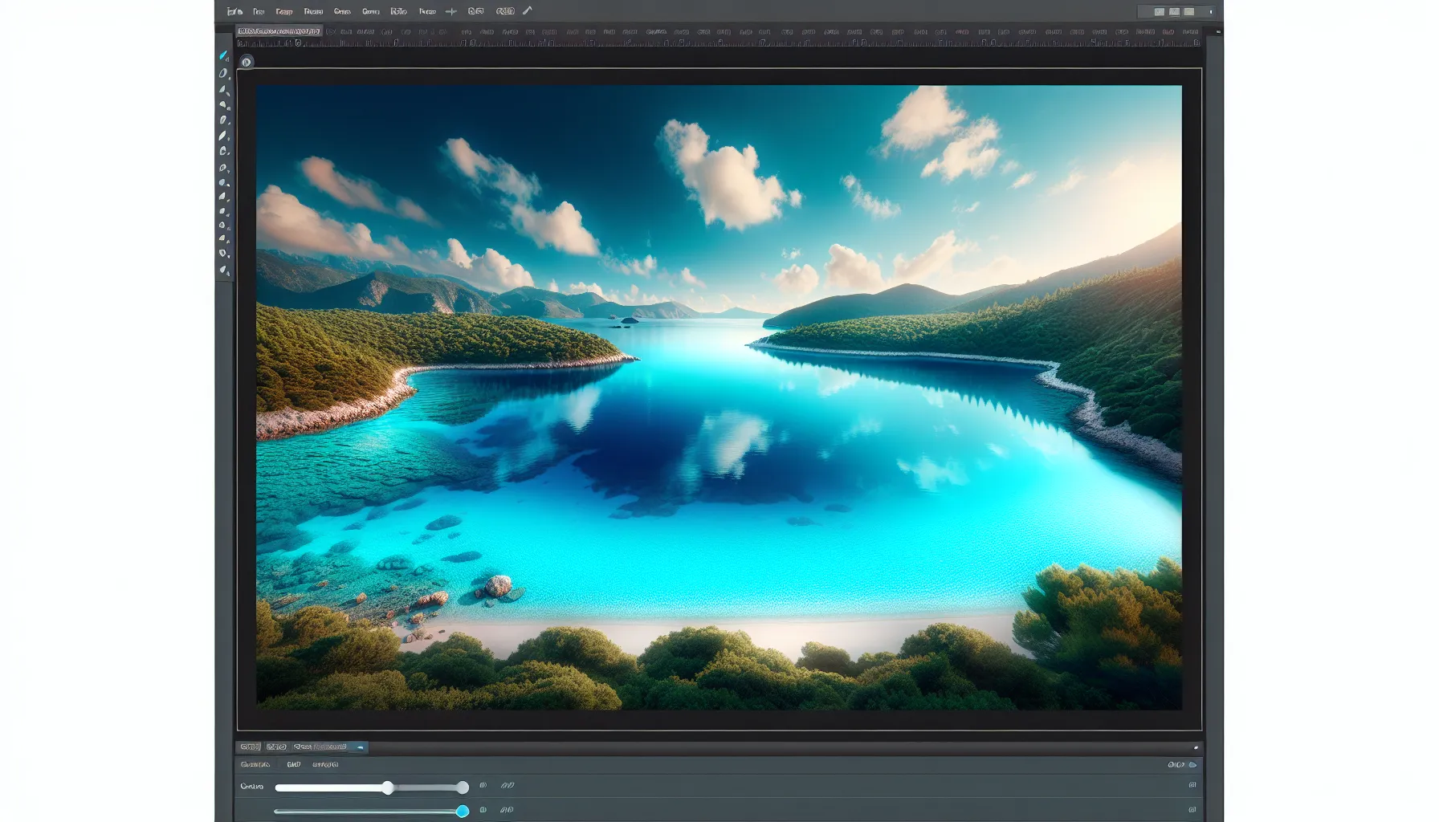
Task: Click the bottom-most tool in the left toolbar
Action: tap(224, 271)
